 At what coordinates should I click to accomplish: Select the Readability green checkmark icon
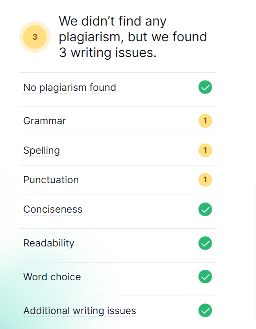[205, 243]
